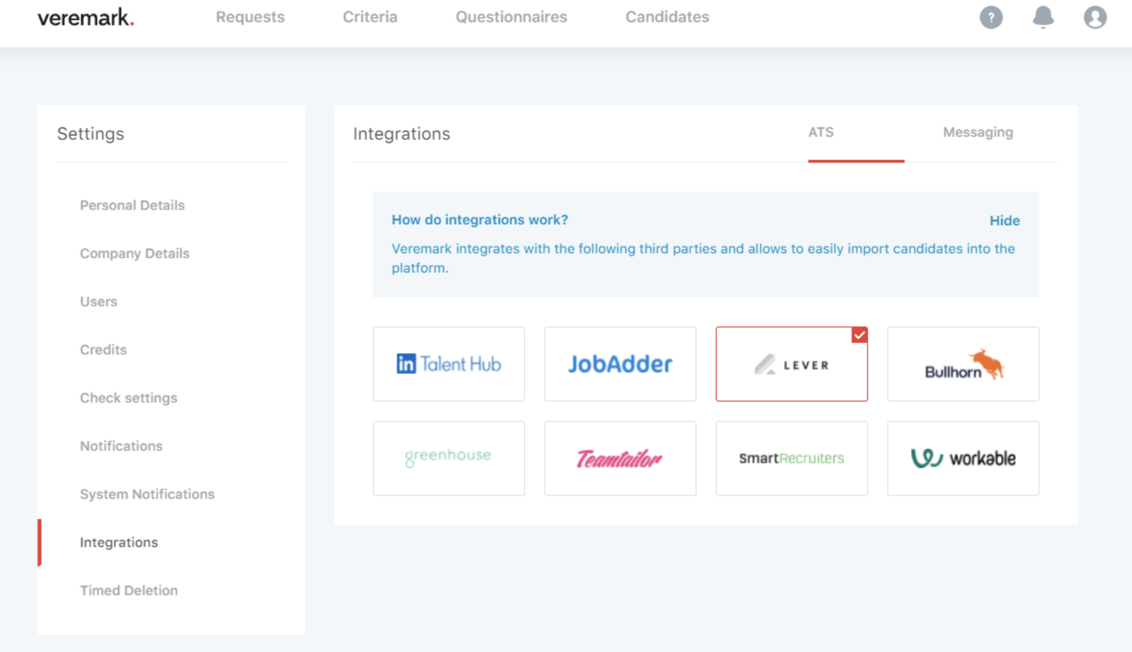Open the Greenhouse integration
Screen dimensions: 1132x652
[x=448, y=458]
